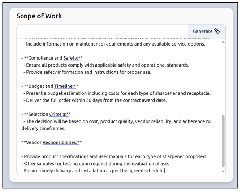Click the "Ensure all products comply" line
Screen dimensions: 242x193
(x=106, y=65)
